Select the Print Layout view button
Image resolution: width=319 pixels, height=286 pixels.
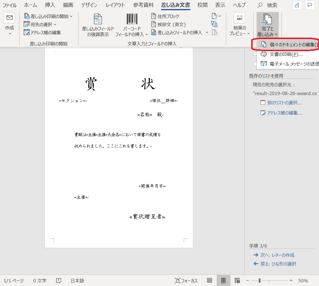[x=223, y=281]
